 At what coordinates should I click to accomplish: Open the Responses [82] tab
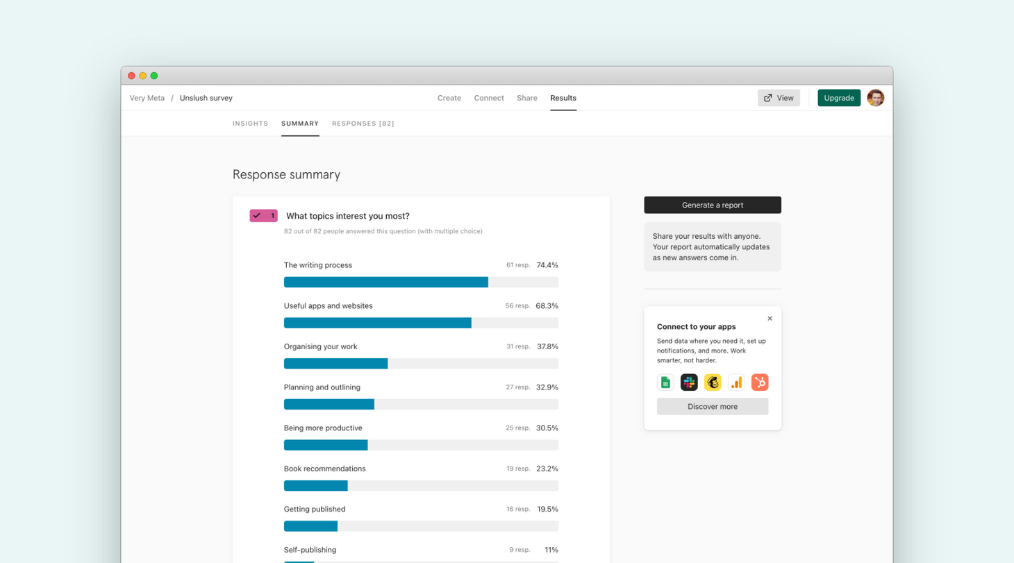[363, 124]
